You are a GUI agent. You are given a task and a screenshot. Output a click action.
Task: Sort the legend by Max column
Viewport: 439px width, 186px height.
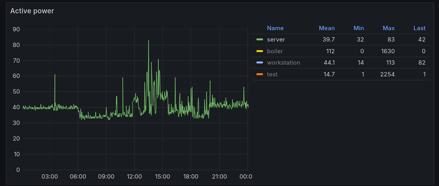pos(388,28)
